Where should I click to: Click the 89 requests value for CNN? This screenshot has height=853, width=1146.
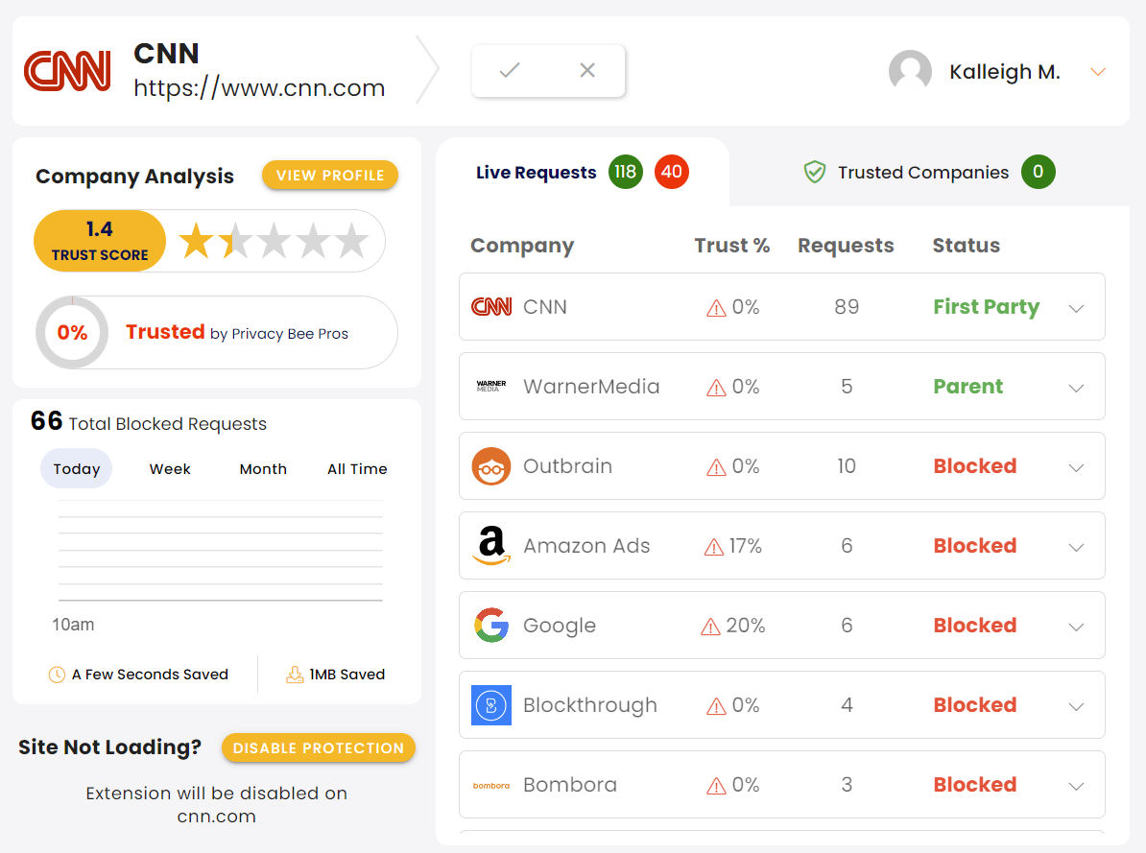tap(847, 307)
